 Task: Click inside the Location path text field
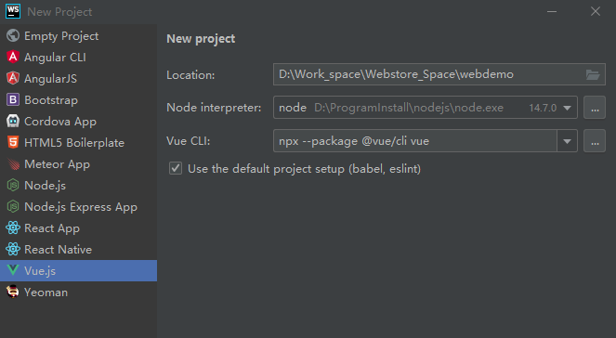(x=428, y=74)
